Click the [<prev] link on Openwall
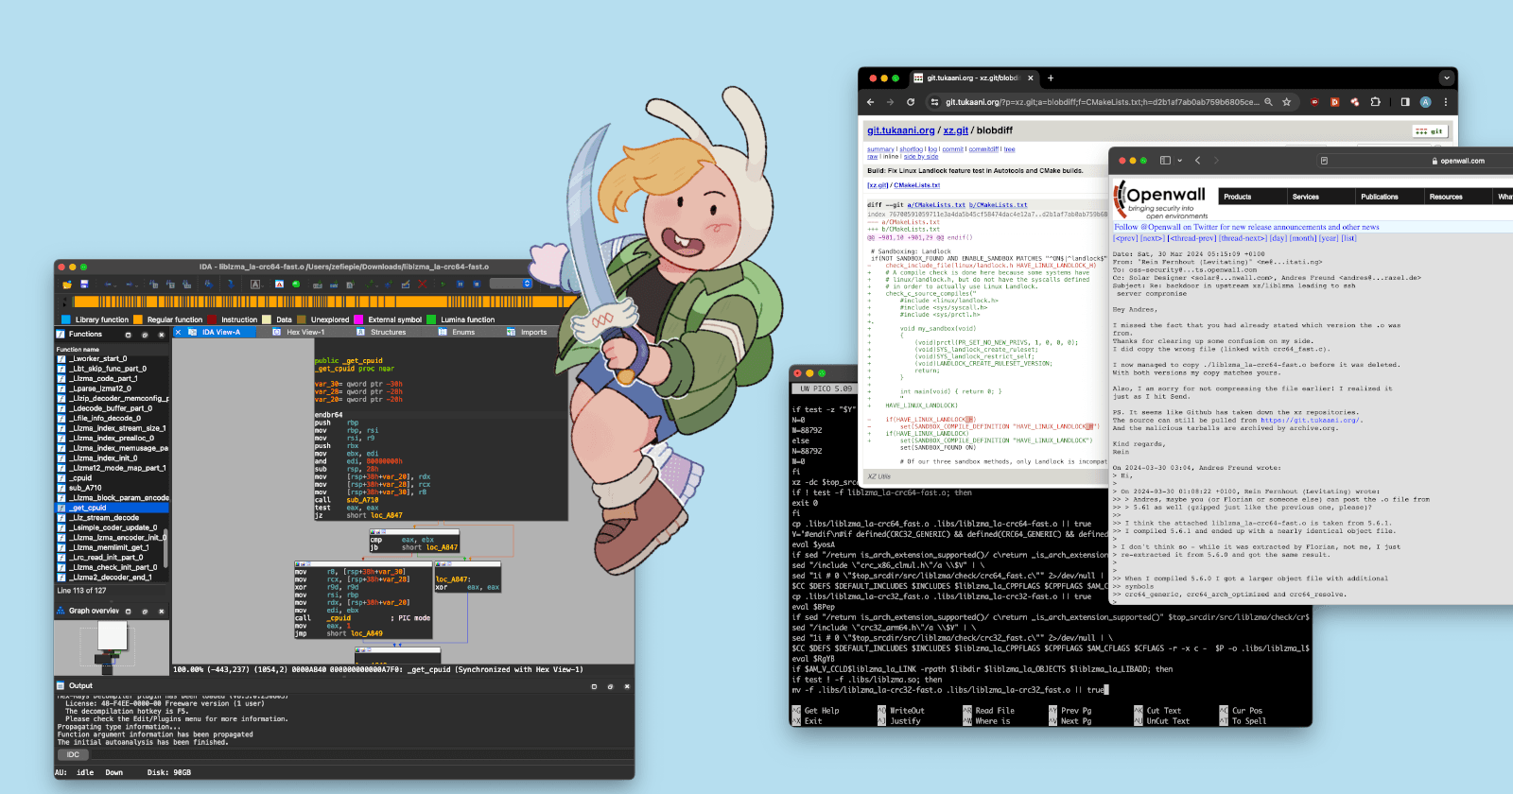The height and width of the screenshot is (794, 1513). coord(1125,238)
